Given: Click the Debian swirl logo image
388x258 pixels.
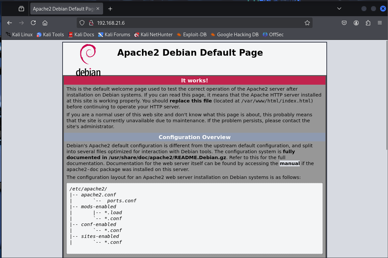Looking at the screenshot, I should [x=88, y=60].
